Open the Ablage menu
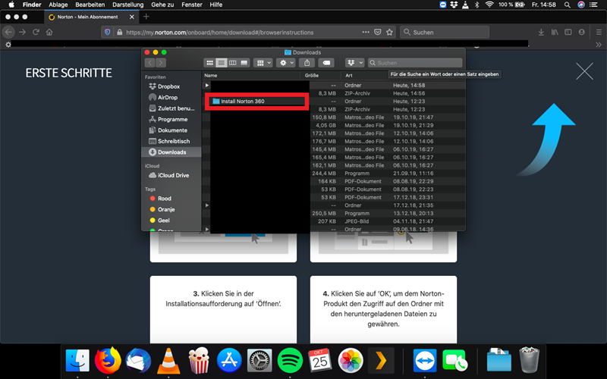607x379 pixels. point(58,5)
